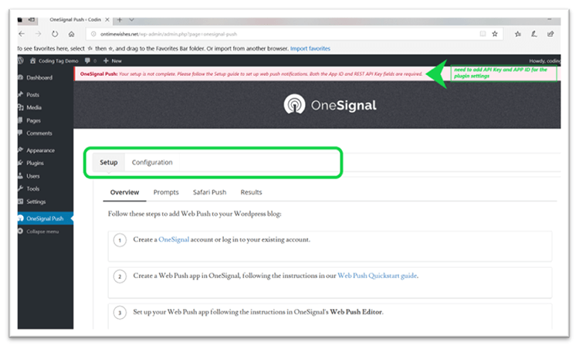Switch to the Prompts sub-tab
The height and width of the screenshot is (349, 579).
point(166,192)
